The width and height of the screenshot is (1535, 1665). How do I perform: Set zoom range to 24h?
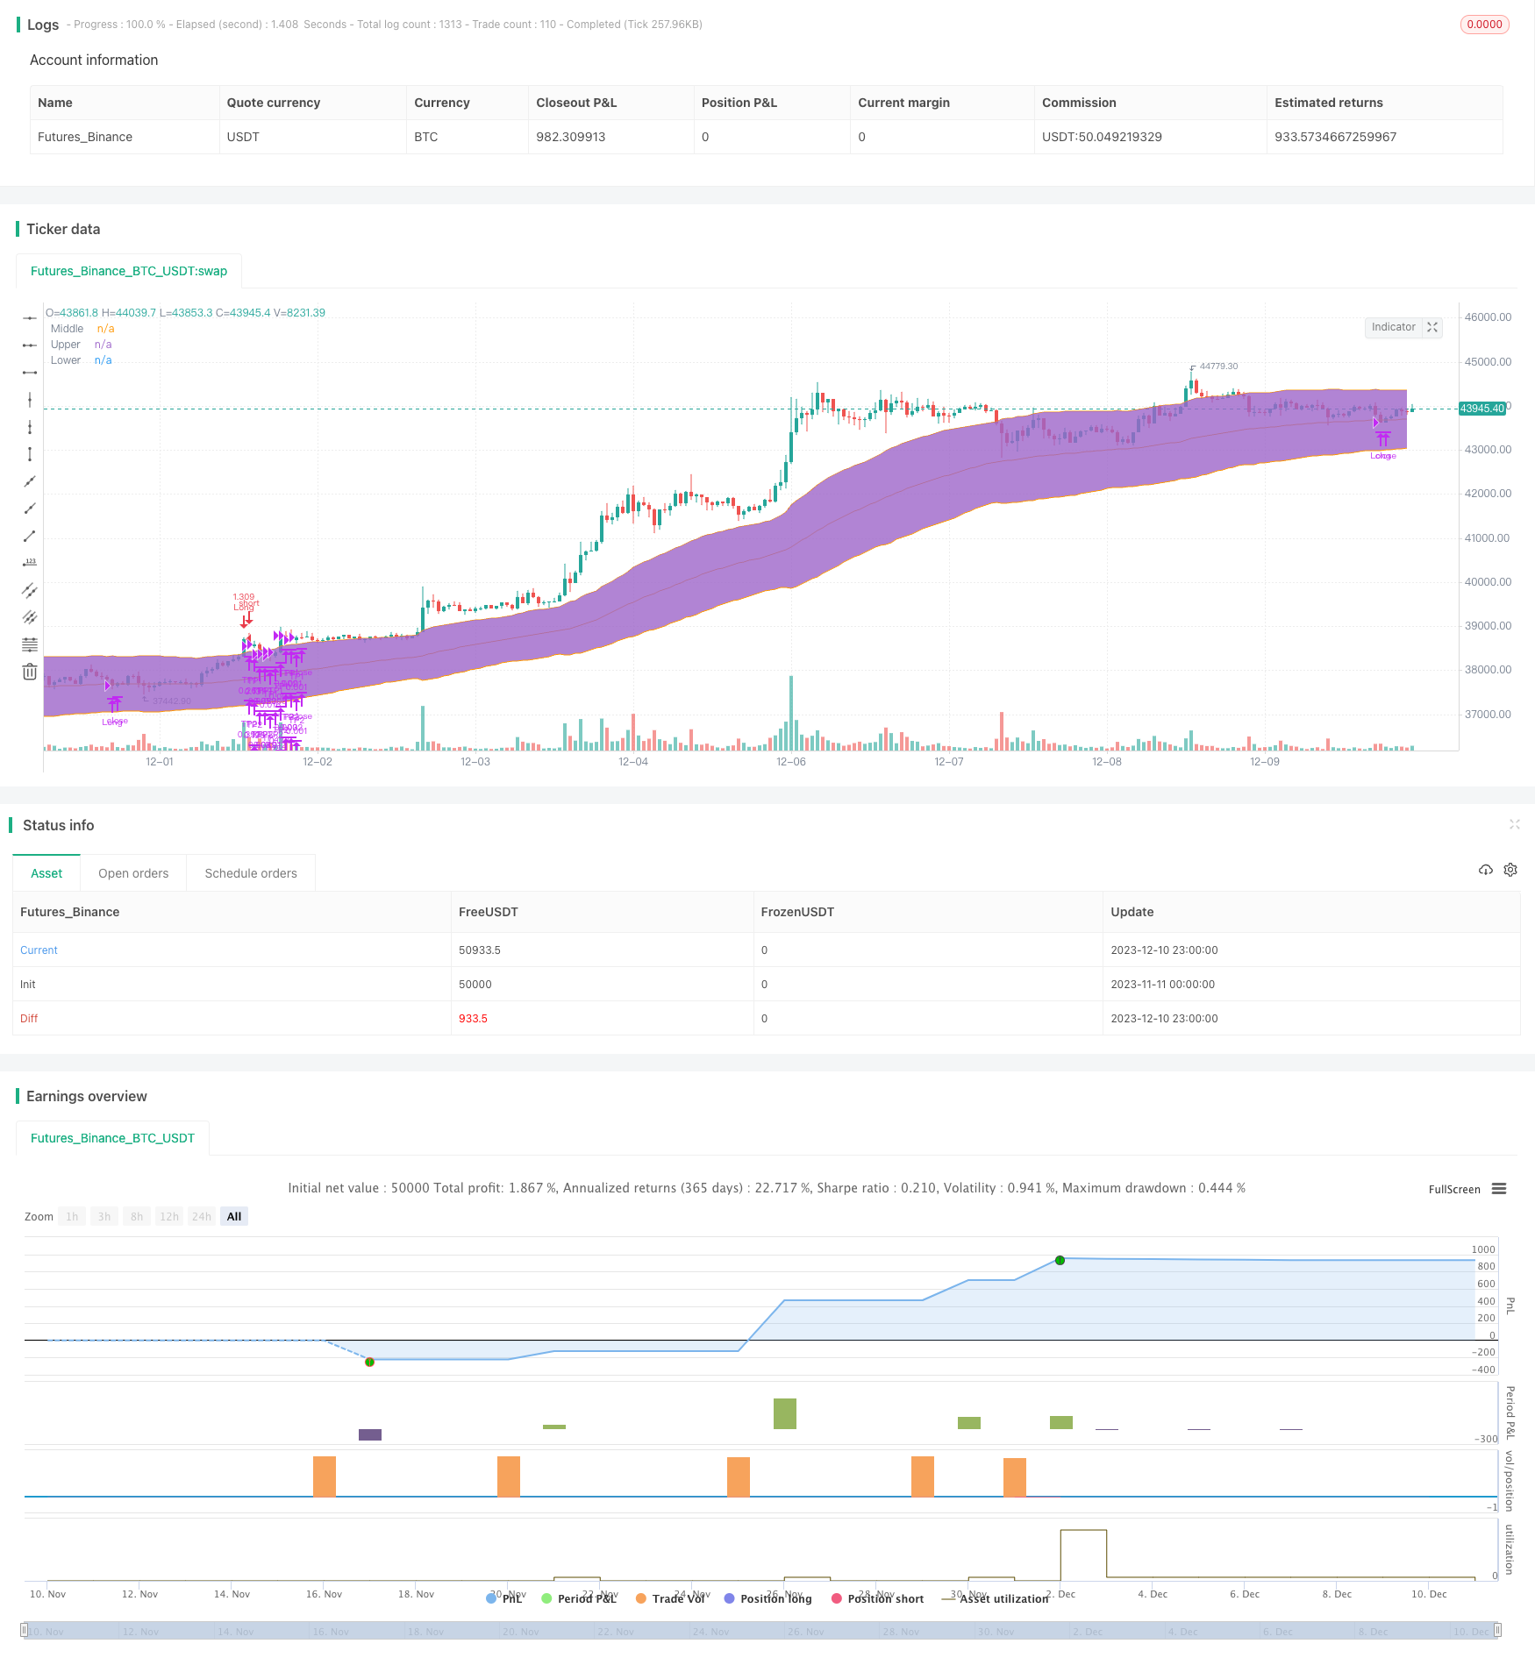coord(202,1216)
